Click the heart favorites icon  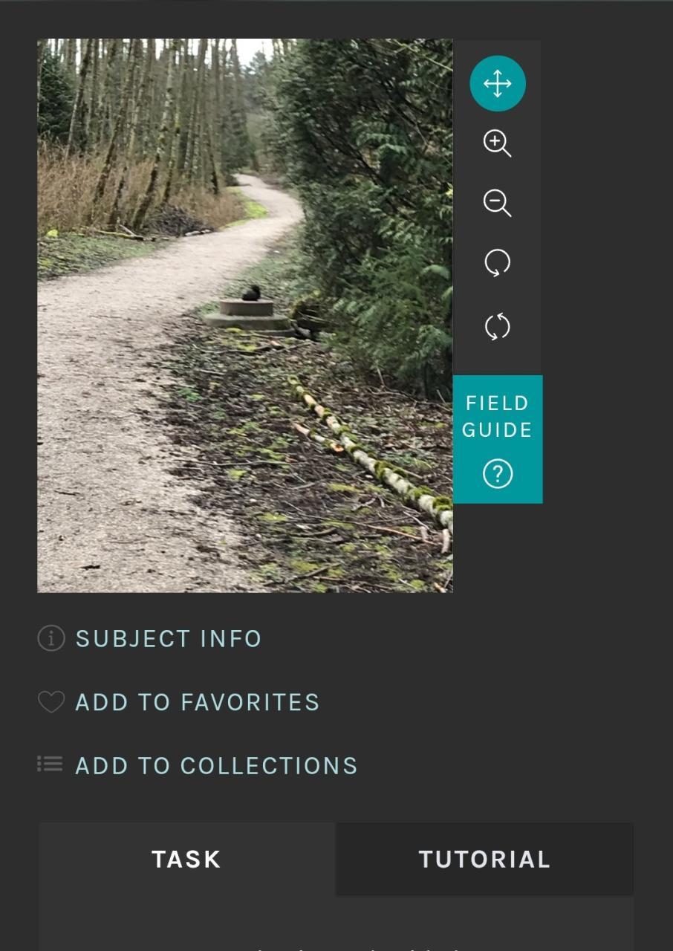tap(51, 702)
